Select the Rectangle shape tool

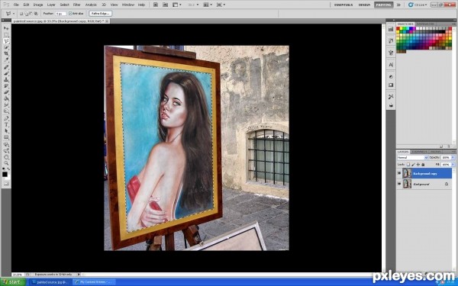[x=6, y=137]
